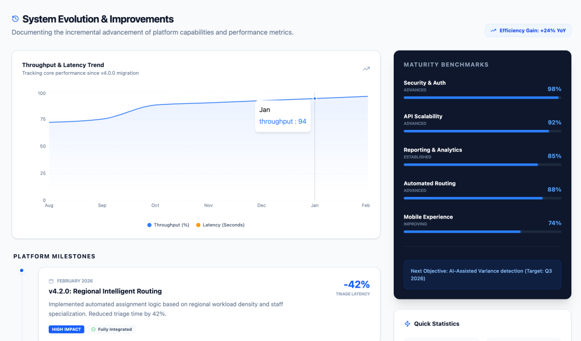
Task: Click the lightning bolt icon beside Quick Statistics
Action: point(407,324)
